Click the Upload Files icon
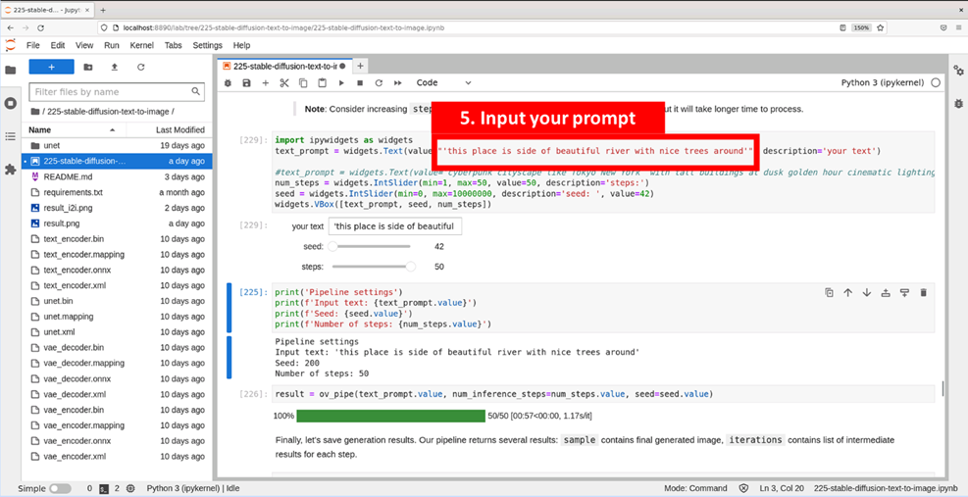Viewport: 968px width, 497px height. pyautogui.click(x=114, y=67)
